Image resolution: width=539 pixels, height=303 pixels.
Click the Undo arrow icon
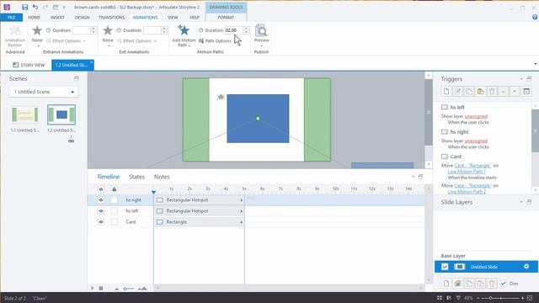click(x=35, y=7)
